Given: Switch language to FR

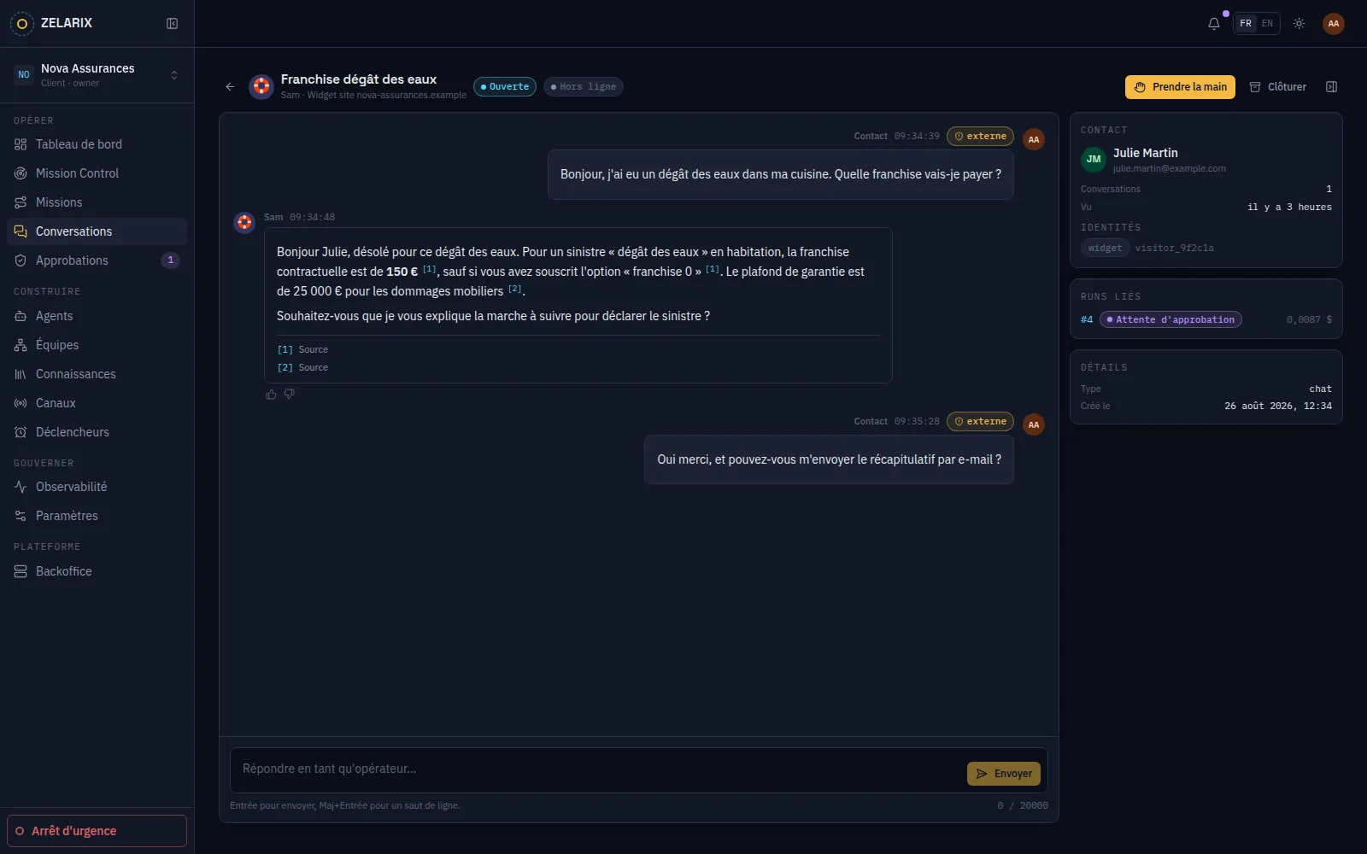Looking at the screenshot, I should (1246, 24).
